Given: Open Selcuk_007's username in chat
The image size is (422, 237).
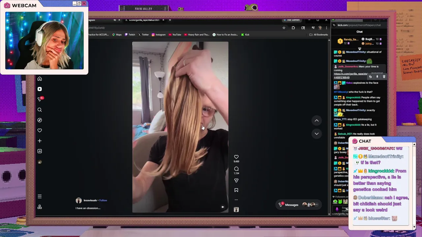Looking at the screenshot, I should pos(345,134).
